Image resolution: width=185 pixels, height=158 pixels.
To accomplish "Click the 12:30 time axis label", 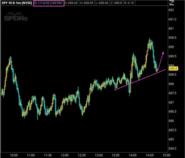I will point(82,155).
